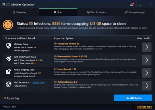Close the ITL Windows Optimizer window
This screenshot has width=155, height=110.
(151, 4)
